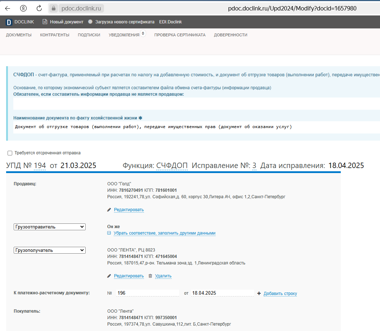The width and height of the screenshot is (380, 331).
Task: Reload the page with refresh icon
Action: click(x=39, y=9)
